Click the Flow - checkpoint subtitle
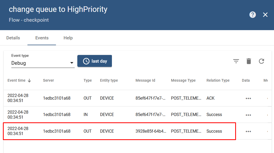The height and width of the screenshot is (153, 274). click(x=29, y=20)
